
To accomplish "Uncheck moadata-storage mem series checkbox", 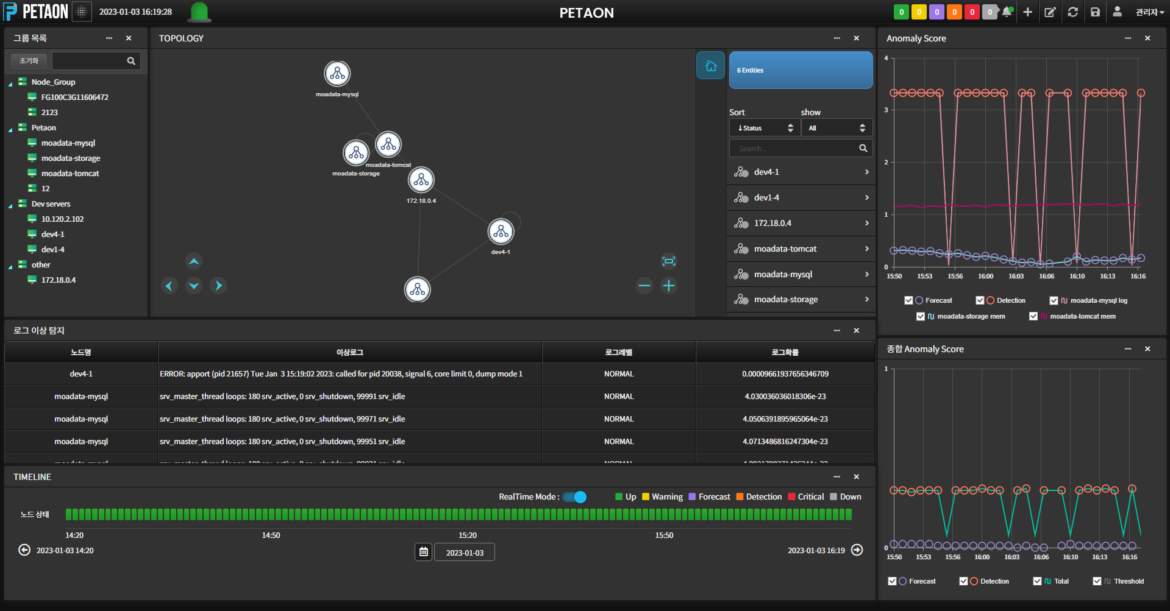I will pos(921,316).
